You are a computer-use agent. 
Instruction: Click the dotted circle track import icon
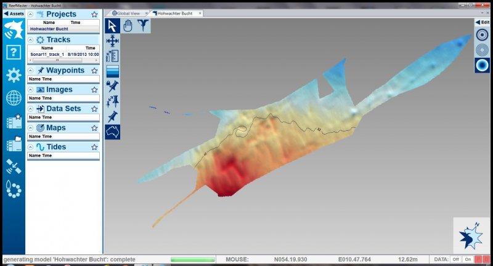[x=14, y=189]
